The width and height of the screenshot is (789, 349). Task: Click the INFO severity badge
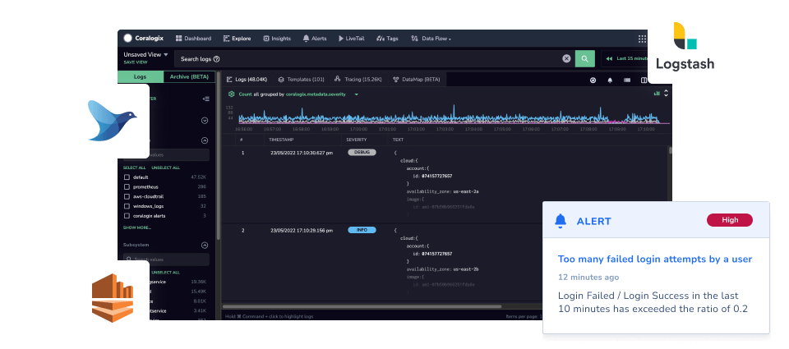[362, 230]
